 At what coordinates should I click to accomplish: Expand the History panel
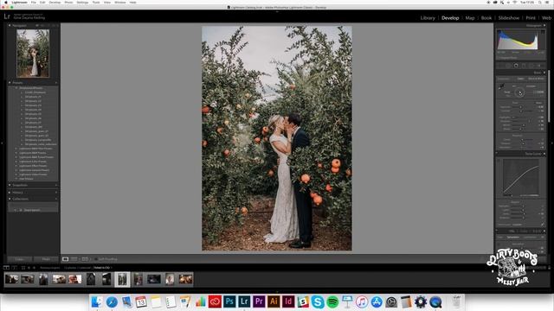point(10,193)
